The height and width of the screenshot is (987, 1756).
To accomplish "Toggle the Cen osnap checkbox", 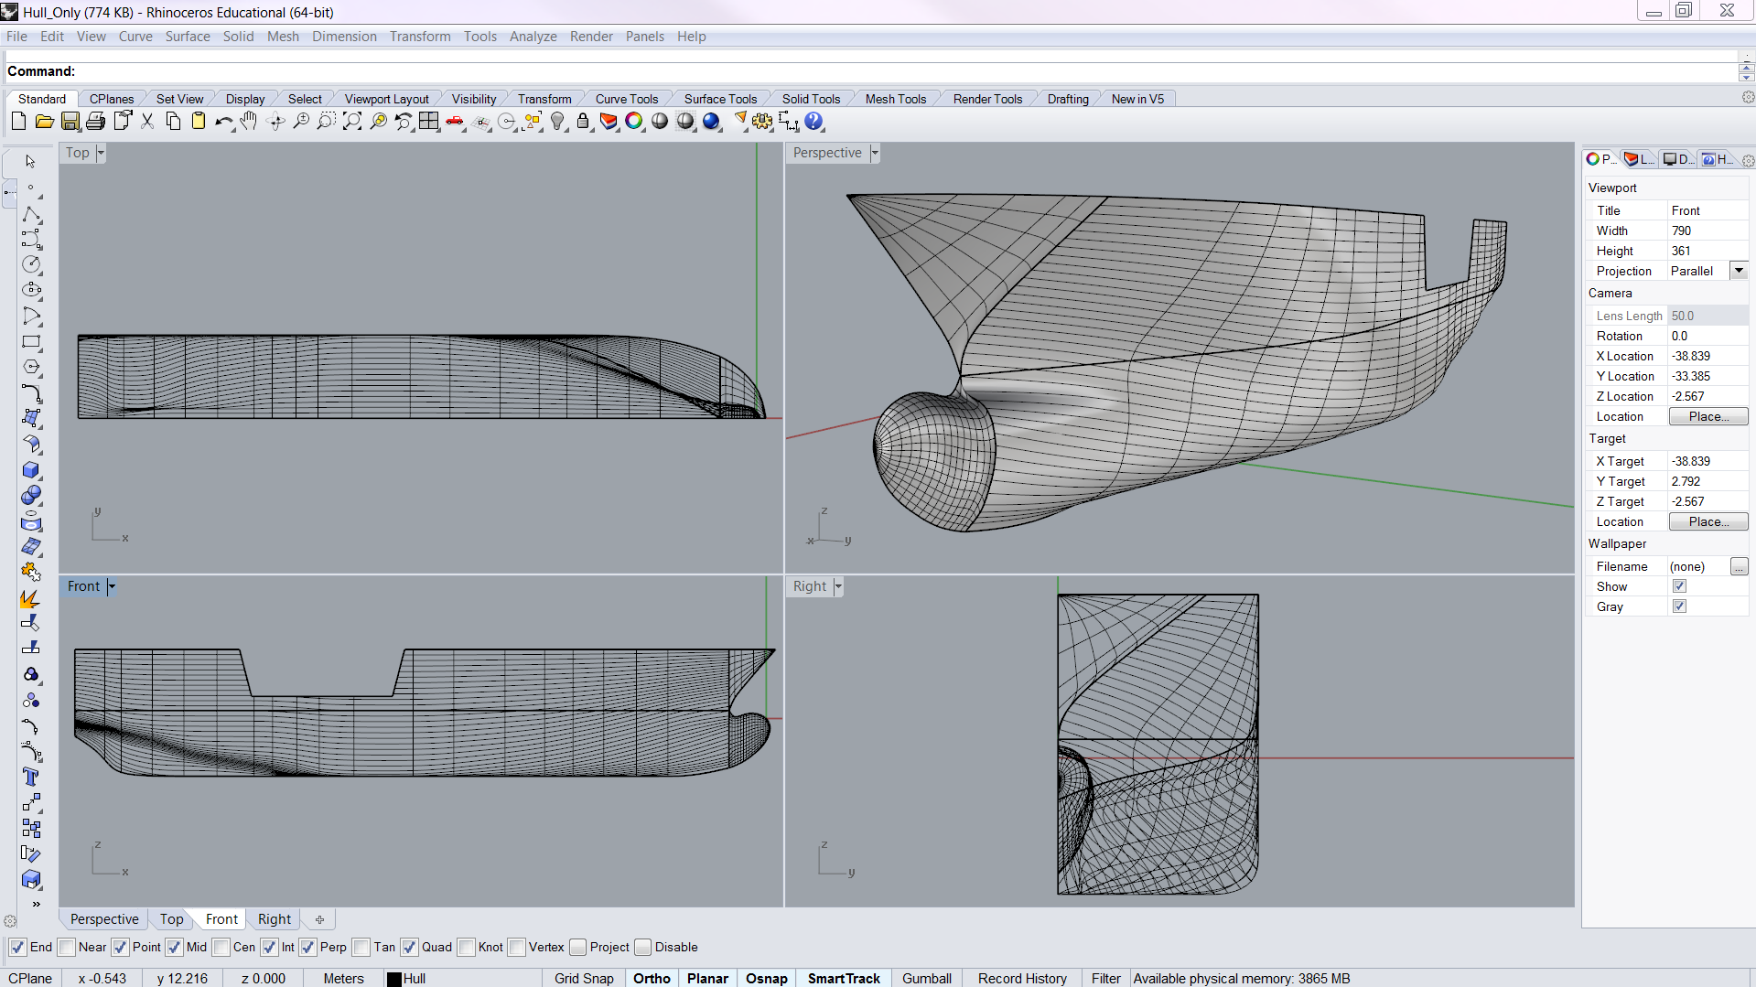I will [222, 948].
